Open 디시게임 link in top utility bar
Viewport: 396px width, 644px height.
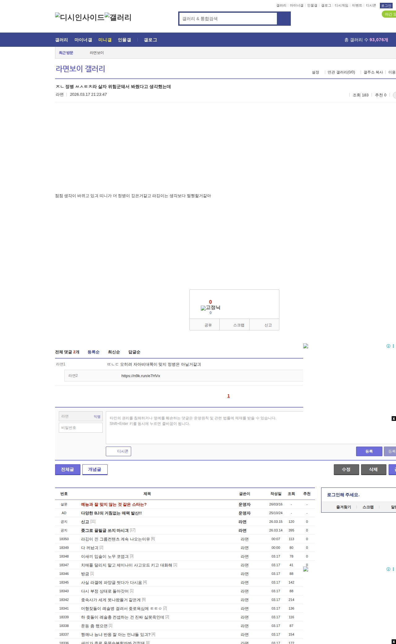click(x=341, y=6)
